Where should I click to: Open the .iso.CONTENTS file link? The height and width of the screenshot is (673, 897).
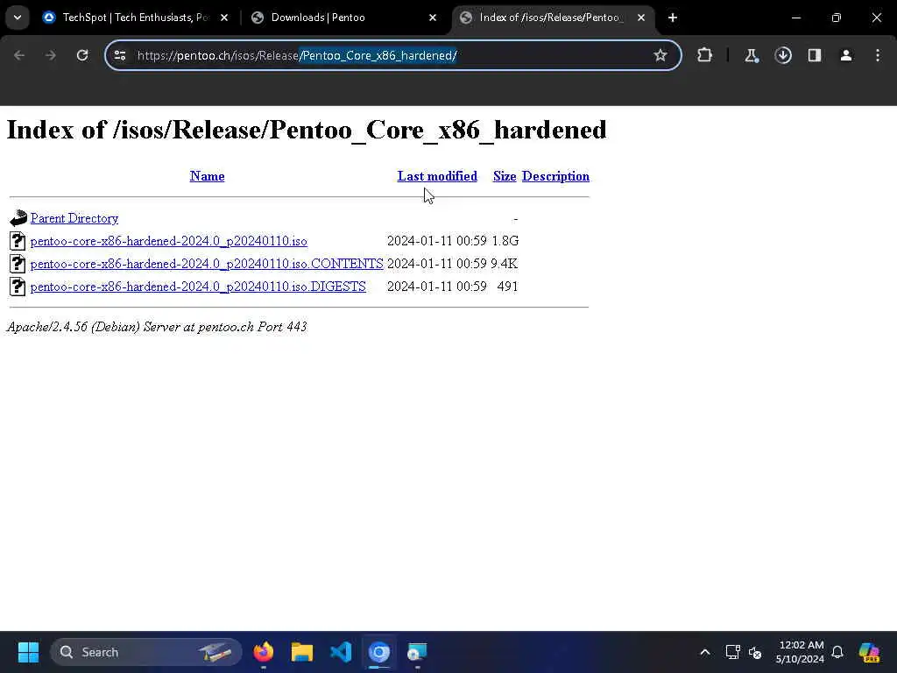click(207, 264)
